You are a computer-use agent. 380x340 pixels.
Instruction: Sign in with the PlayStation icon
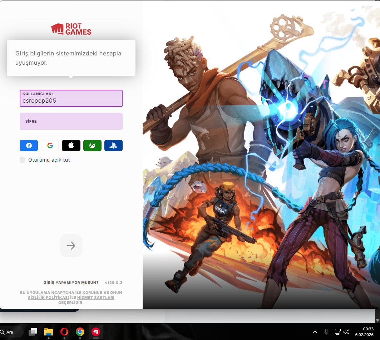(113, 146)
